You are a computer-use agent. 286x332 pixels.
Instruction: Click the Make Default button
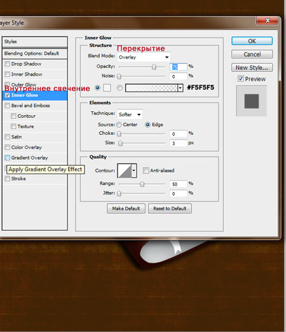[126, 209]
